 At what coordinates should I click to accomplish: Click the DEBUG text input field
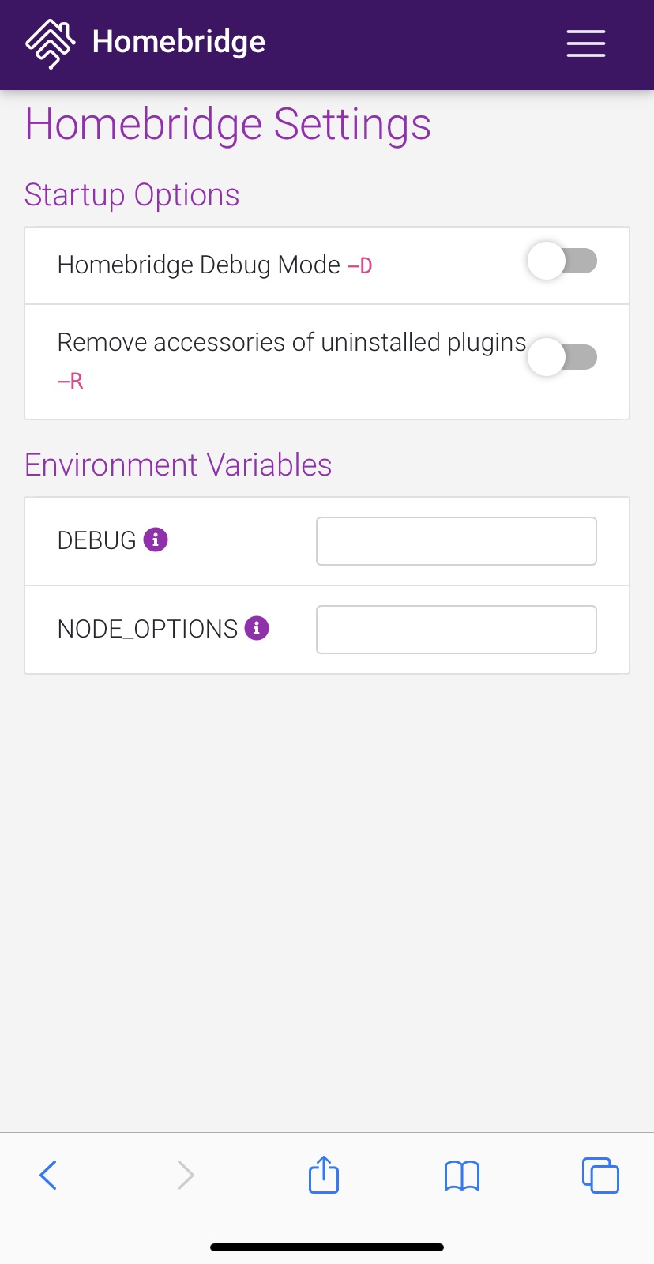tap(456, 540)
